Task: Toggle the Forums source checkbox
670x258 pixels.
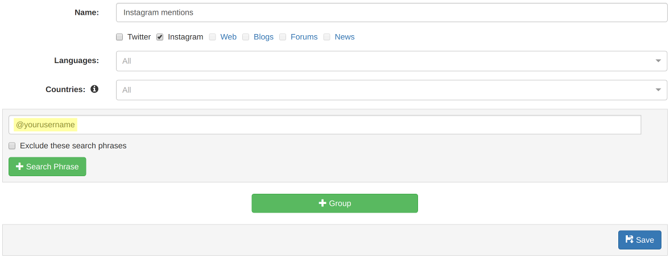Action: pyautogui.click(x=283, y=37)
